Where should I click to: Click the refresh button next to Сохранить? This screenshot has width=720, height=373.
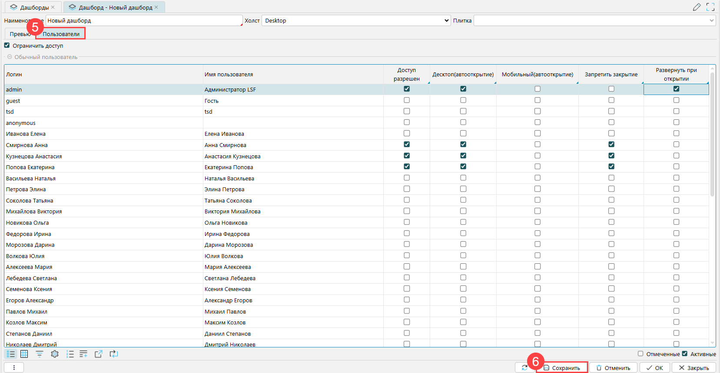pos(525,367)
